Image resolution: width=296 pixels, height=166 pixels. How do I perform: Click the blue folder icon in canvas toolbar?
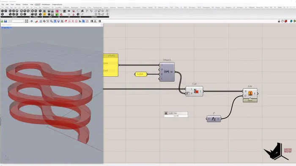[83, 21]
